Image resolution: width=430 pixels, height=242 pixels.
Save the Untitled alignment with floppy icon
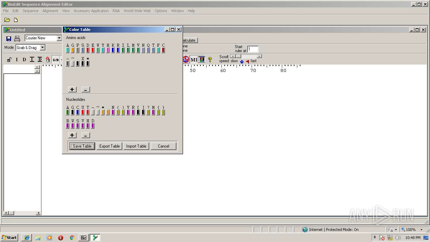[9, 39]
